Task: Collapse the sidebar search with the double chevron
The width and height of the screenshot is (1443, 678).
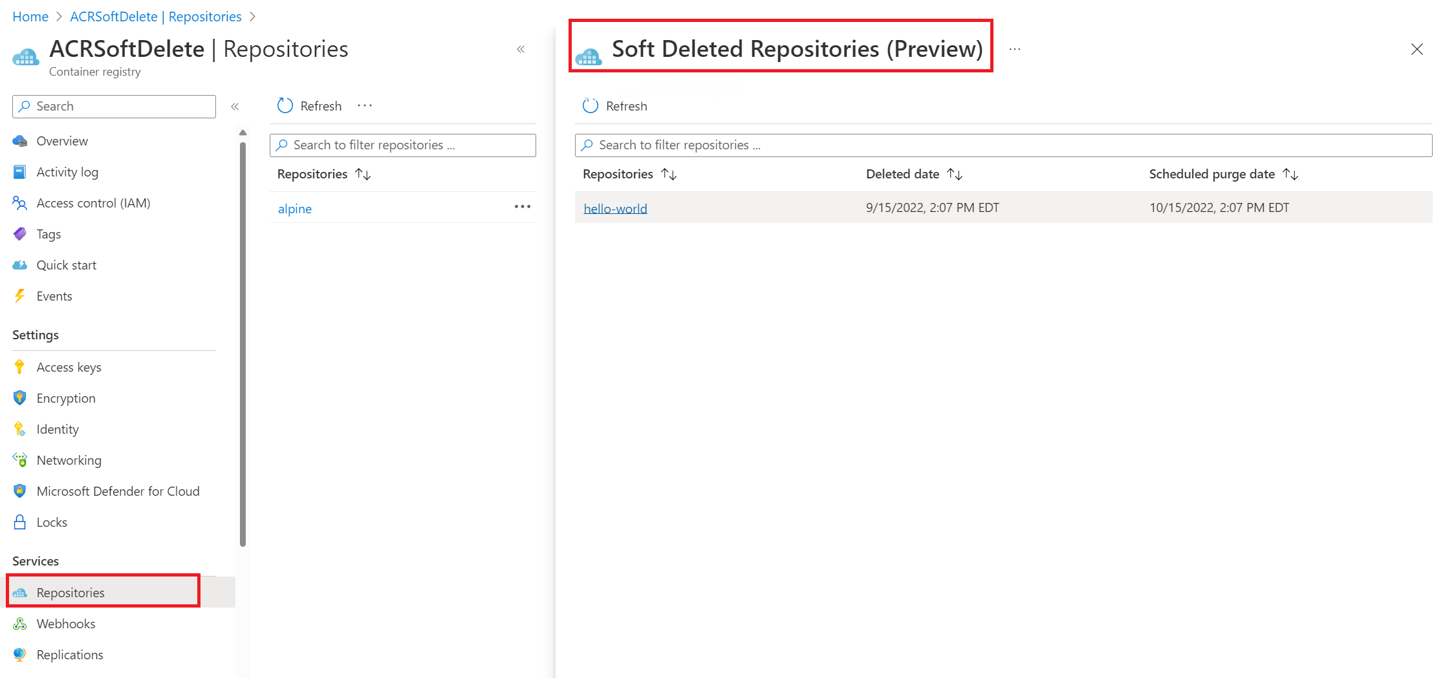Action: pyautogui.click(x=235, y=106)
